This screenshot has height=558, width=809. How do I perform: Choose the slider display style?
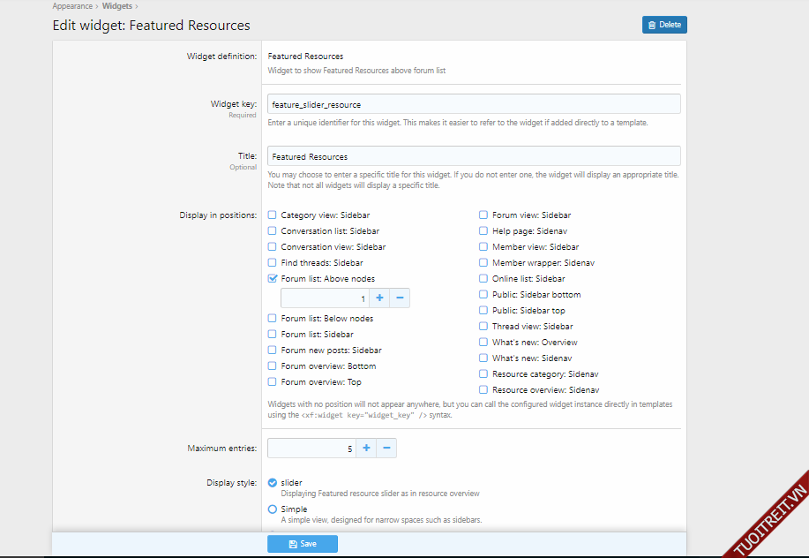[273, 483]
